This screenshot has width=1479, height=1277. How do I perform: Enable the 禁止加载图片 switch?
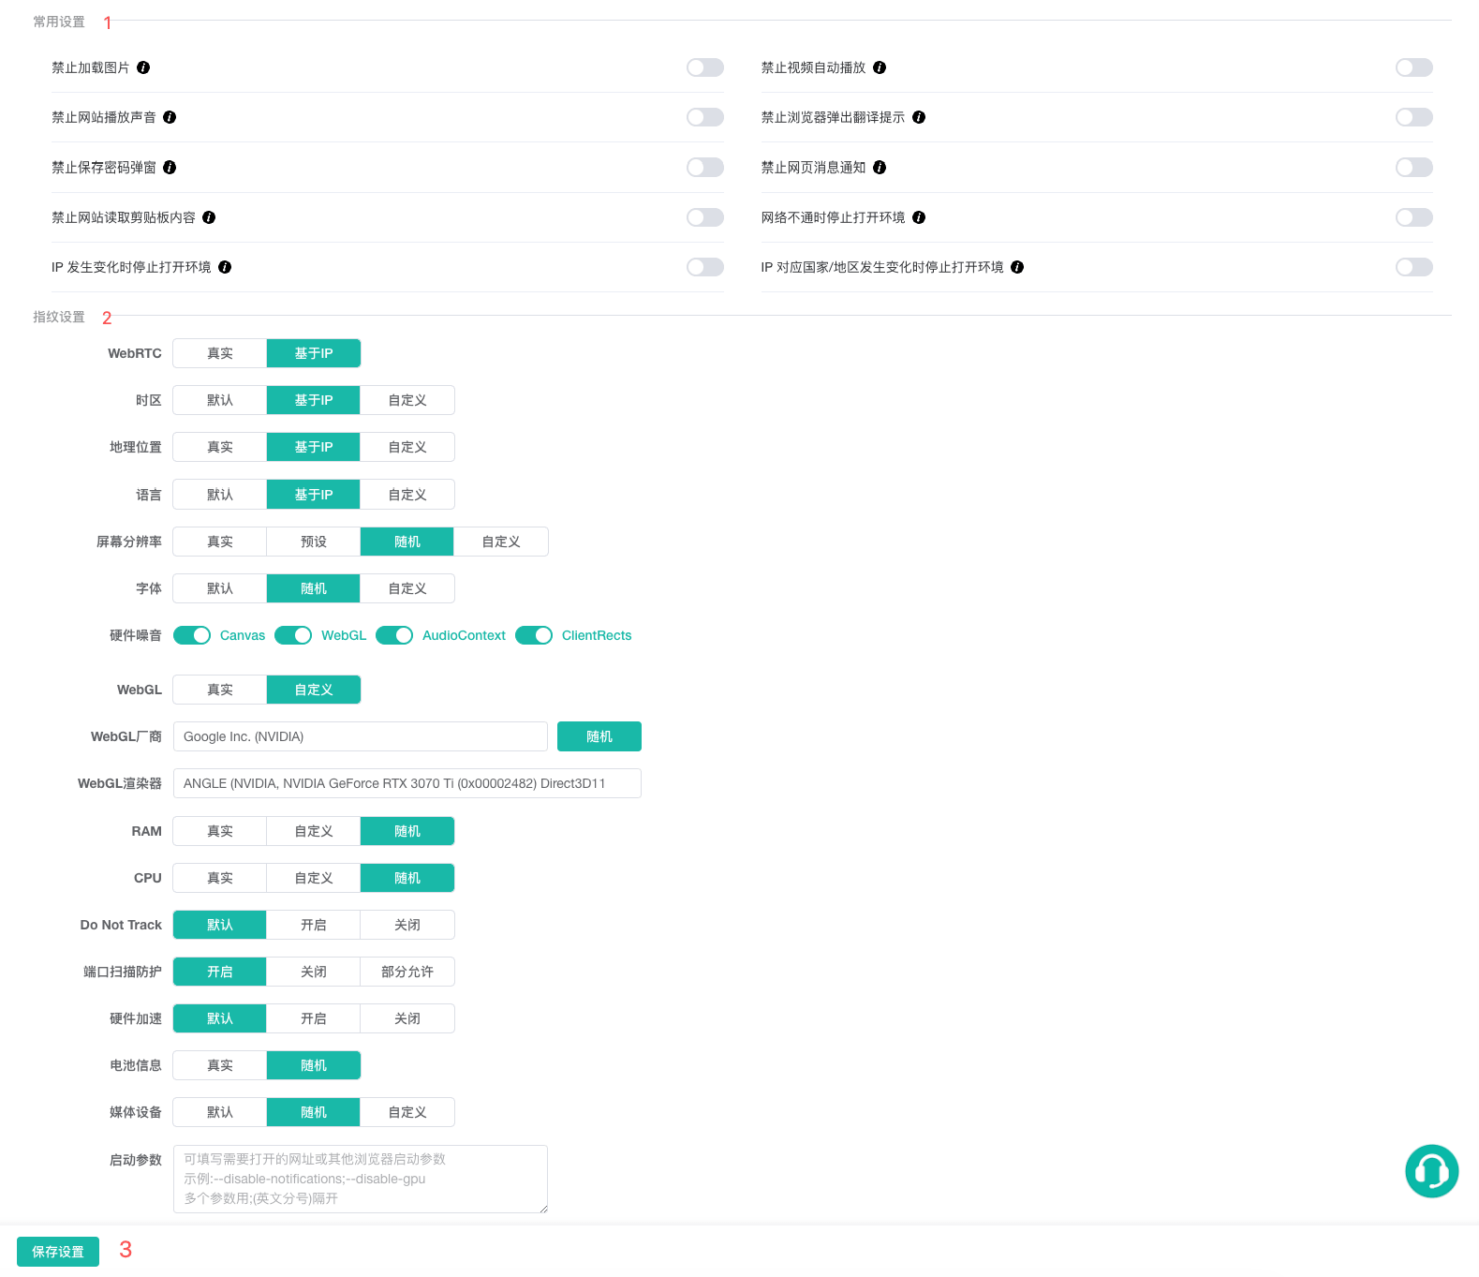[x=705, y=67]
